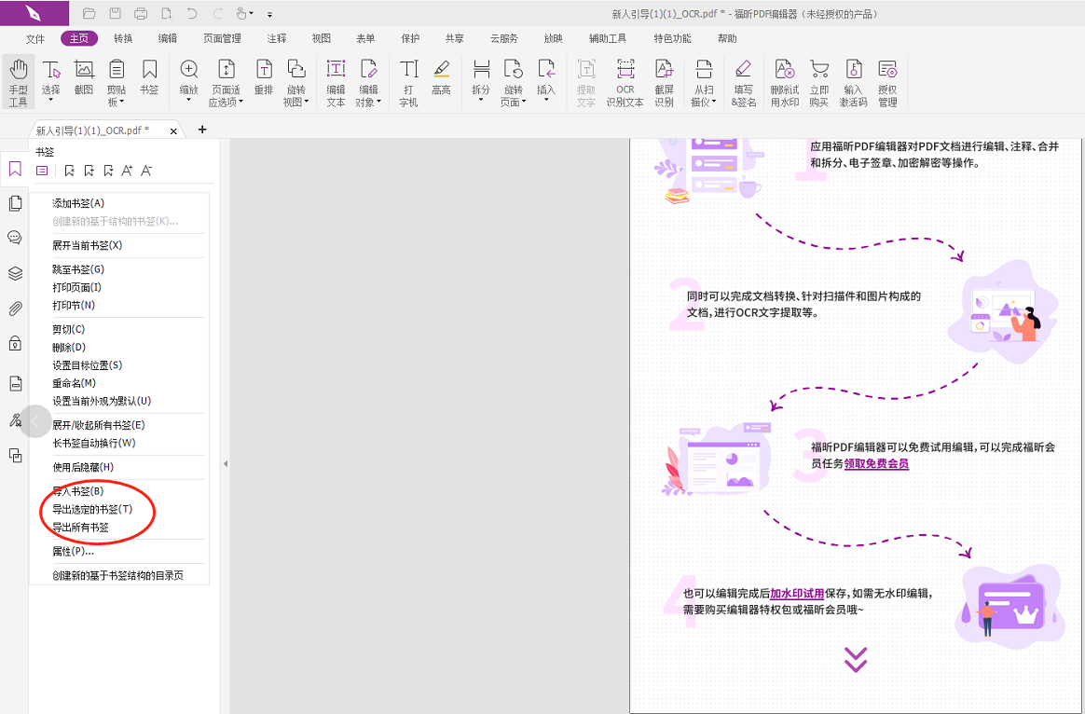Click the 打字机 typewriter tool
Image resolution: width=1085 pixels, height=714 pixels.
click(408, 81)
